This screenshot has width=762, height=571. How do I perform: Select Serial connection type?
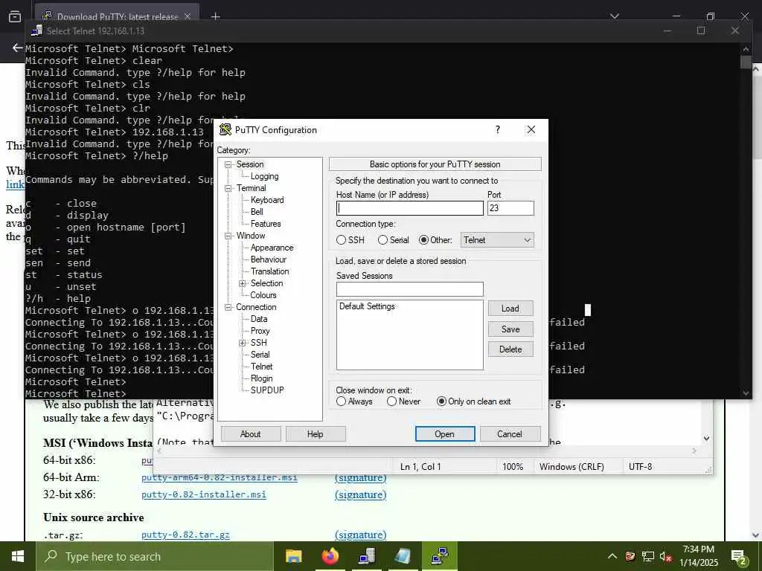(383, 240)
